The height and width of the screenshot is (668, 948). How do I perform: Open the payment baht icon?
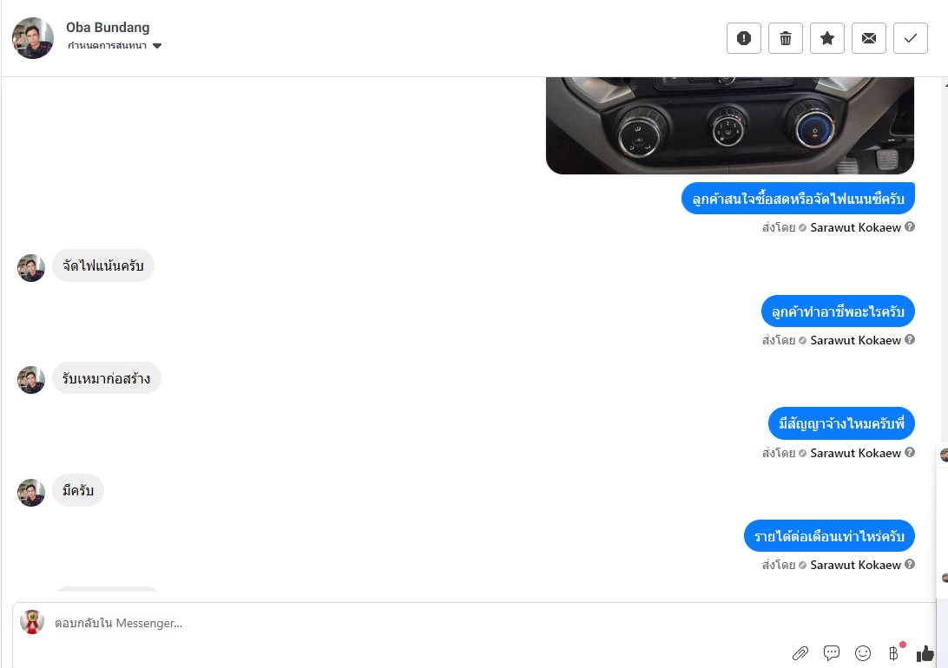(x=894, y=652)
